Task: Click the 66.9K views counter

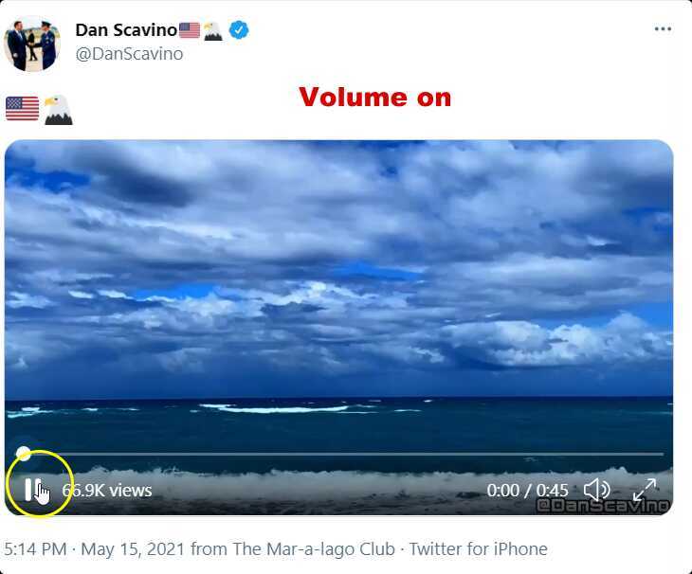Action: (107, 491)
